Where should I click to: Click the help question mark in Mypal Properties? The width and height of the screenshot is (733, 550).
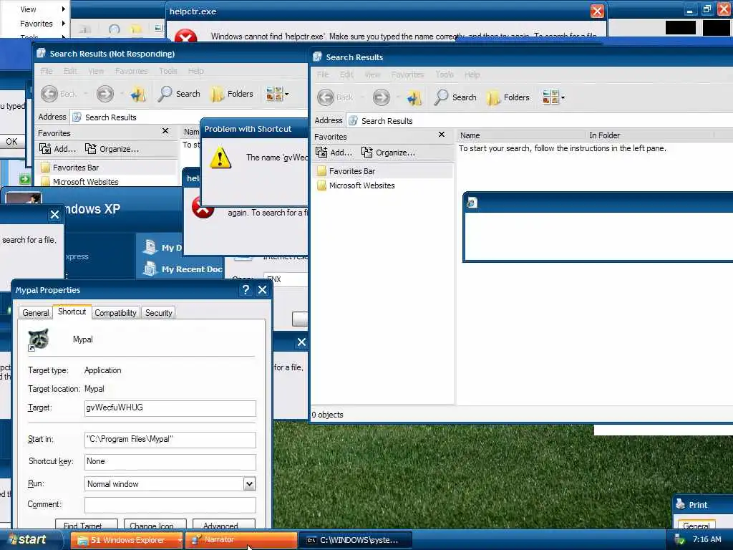(x=246, y=290)
